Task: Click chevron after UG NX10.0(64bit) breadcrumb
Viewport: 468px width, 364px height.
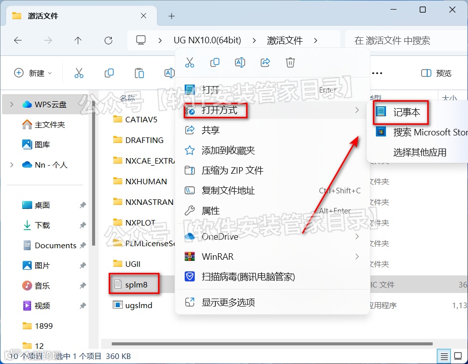Action: pyautogui.click(x=254, y=40)
